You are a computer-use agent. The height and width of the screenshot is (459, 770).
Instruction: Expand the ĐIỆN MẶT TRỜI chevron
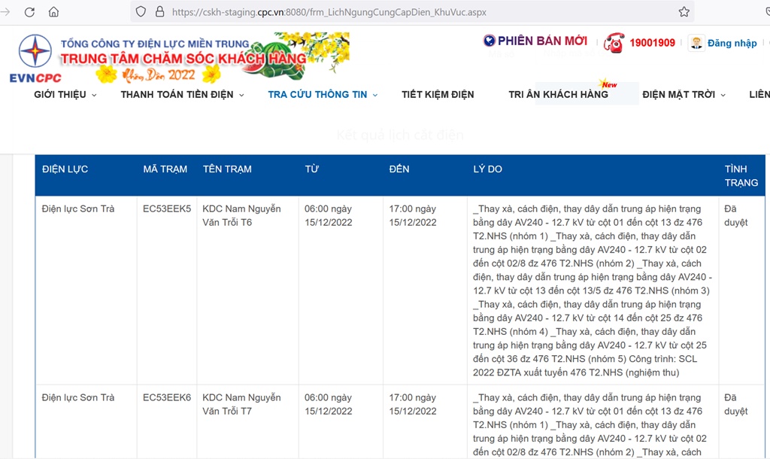coord(723,95)
